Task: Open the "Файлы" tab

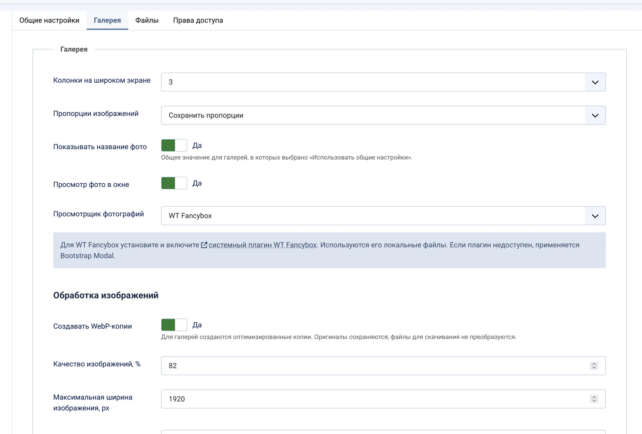Action: 147,20
